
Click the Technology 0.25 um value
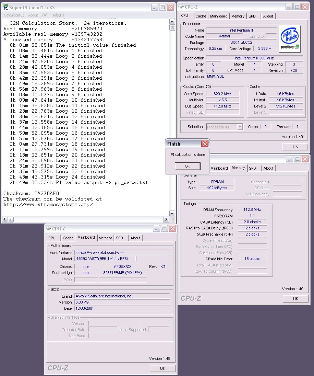[x=215, y=48]
